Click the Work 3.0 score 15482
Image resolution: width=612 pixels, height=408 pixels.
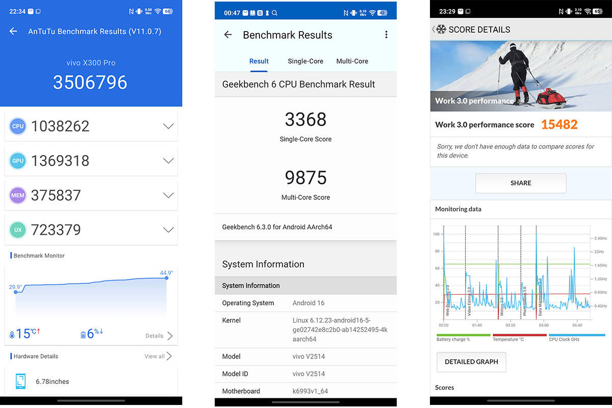(559, 124)
